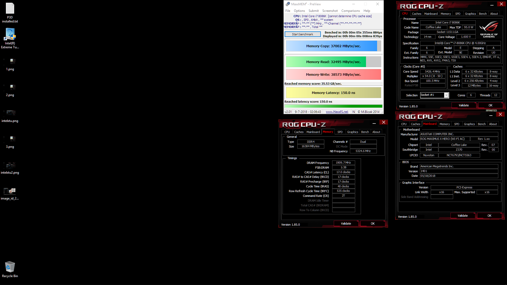This screenshot has width=507, height=285.
Task: Switch to SPD tab in Mainboard window
Action: [x=457, y=124]
